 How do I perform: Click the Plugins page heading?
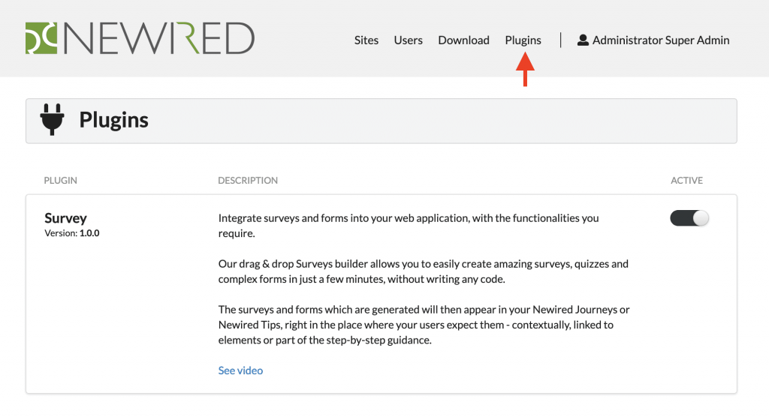pos(114,120)
